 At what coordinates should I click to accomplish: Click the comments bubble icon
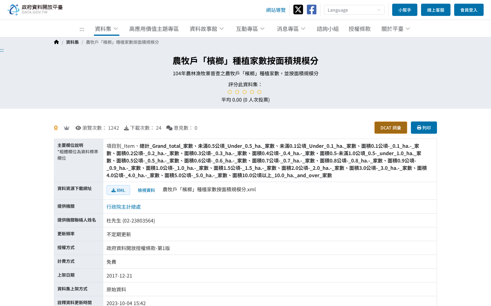[169, 128]
